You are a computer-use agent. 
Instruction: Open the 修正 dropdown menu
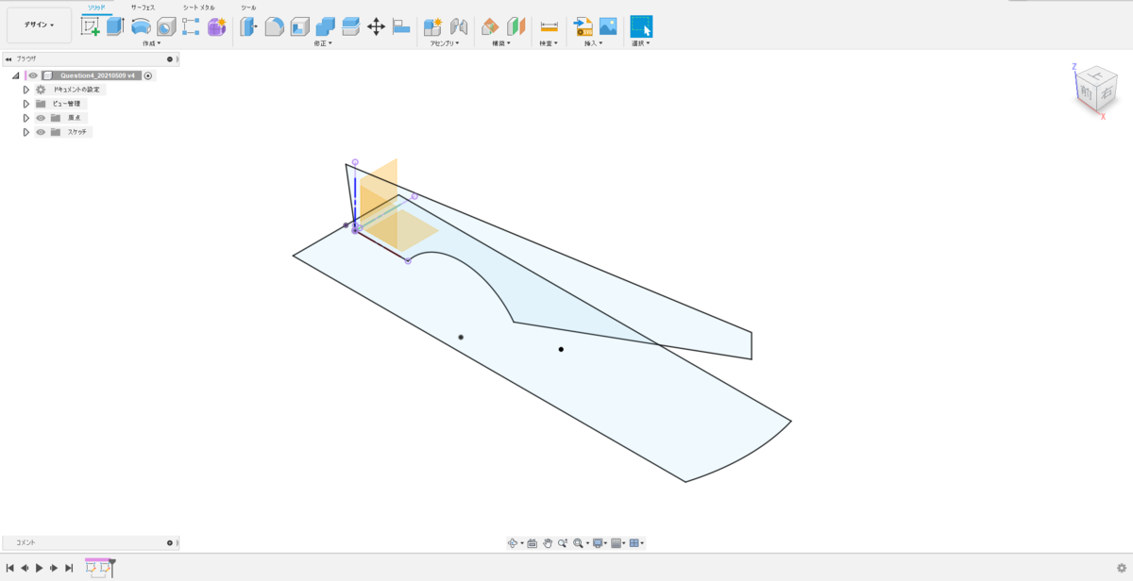(323, 43)
